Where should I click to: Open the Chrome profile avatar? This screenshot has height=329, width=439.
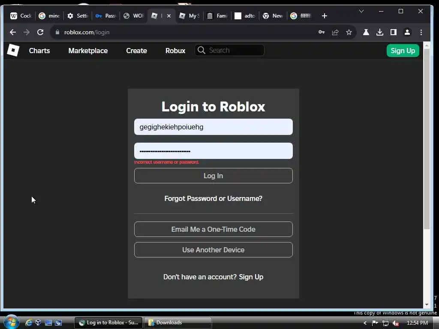[407, 32]
